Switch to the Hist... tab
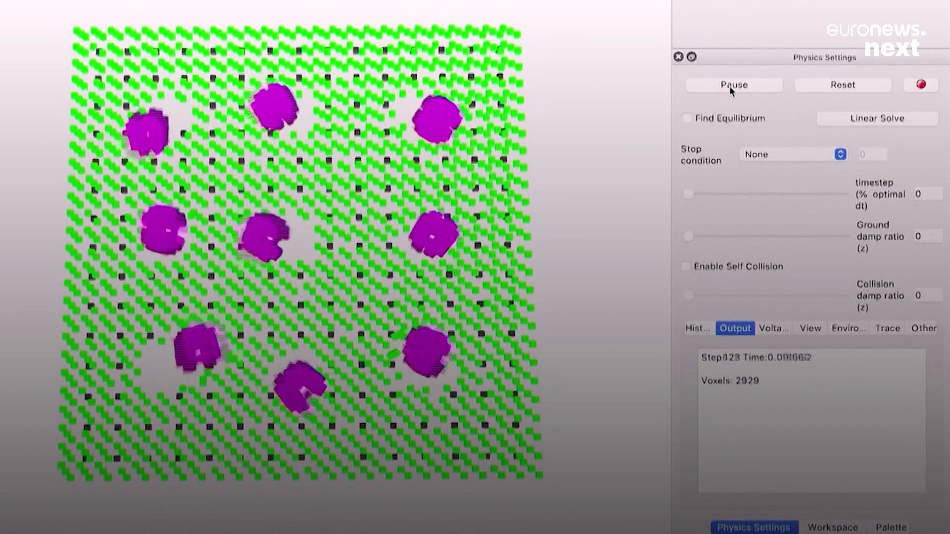The height and width of the screenshot is (534, 950). (698, 328)
